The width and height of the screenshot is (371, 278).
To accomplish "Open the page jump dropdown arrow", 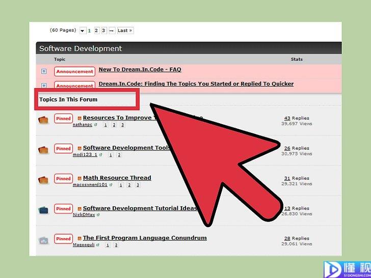I will [83, 31].
